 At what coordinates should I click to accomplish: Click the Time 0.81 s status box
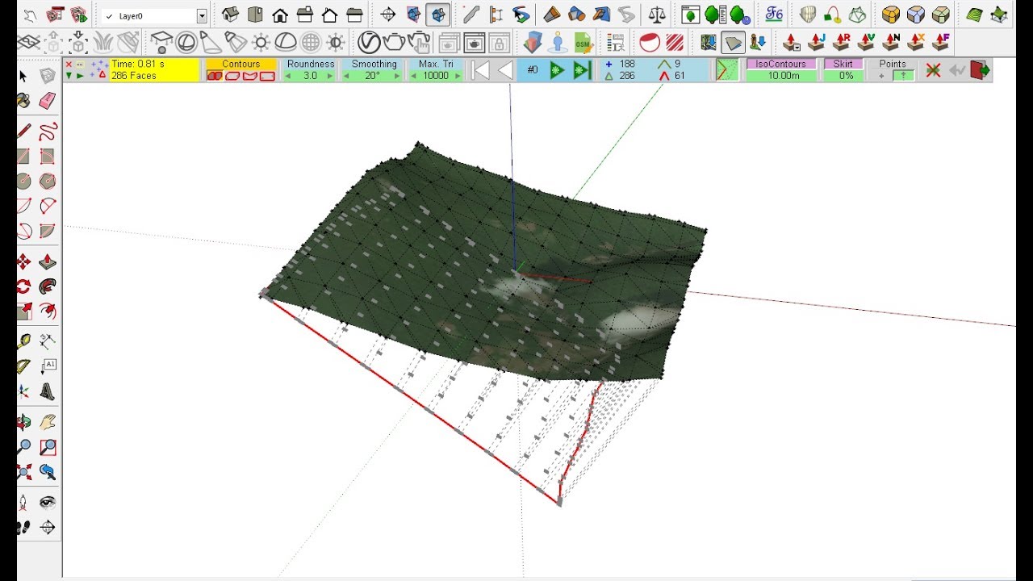click(x=153, y=70)
